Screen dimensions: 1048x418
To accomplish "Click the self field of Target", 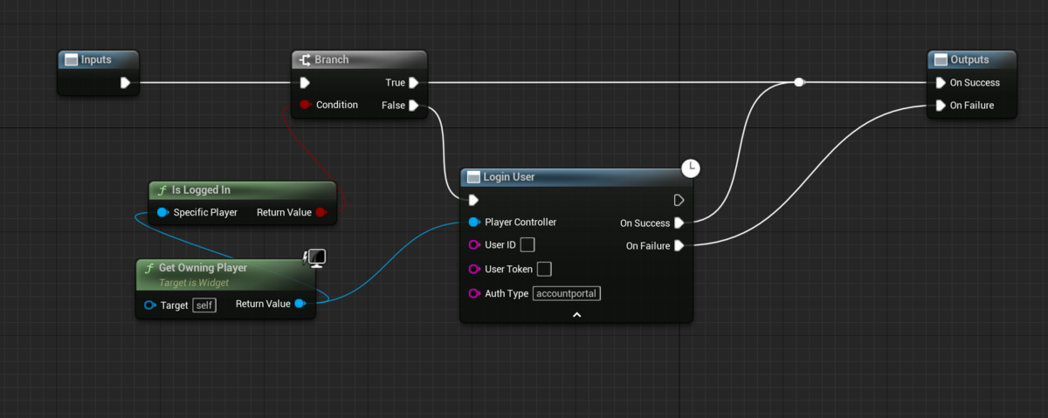I will pyautogui.click(x=203, y=305).
